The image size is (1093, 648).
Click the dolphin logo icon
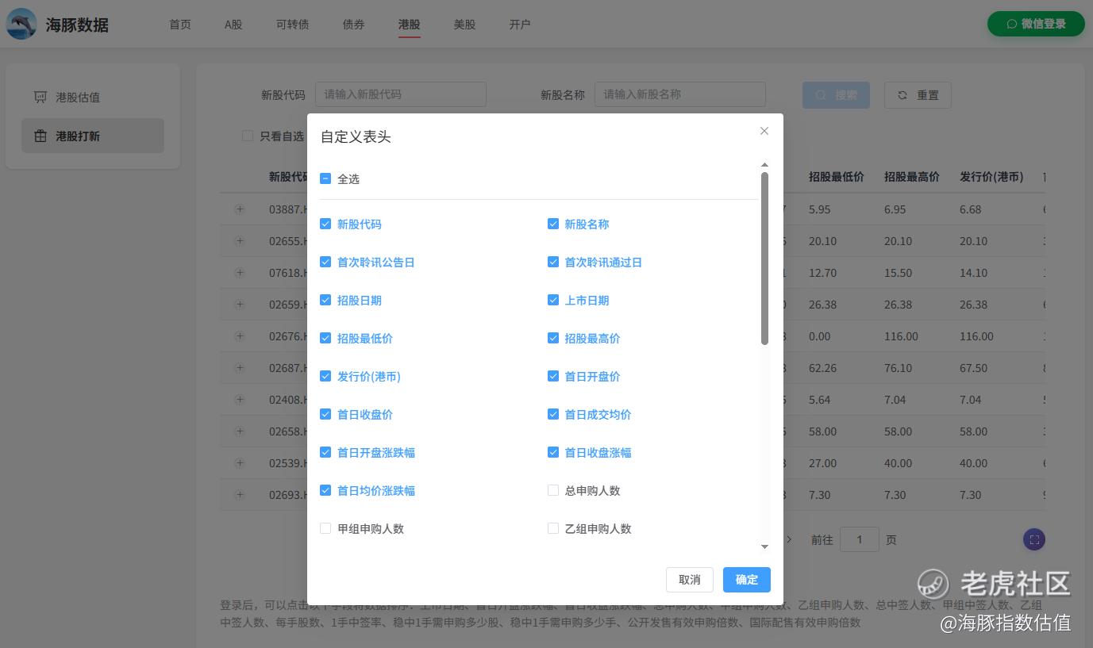pos(21,24)
